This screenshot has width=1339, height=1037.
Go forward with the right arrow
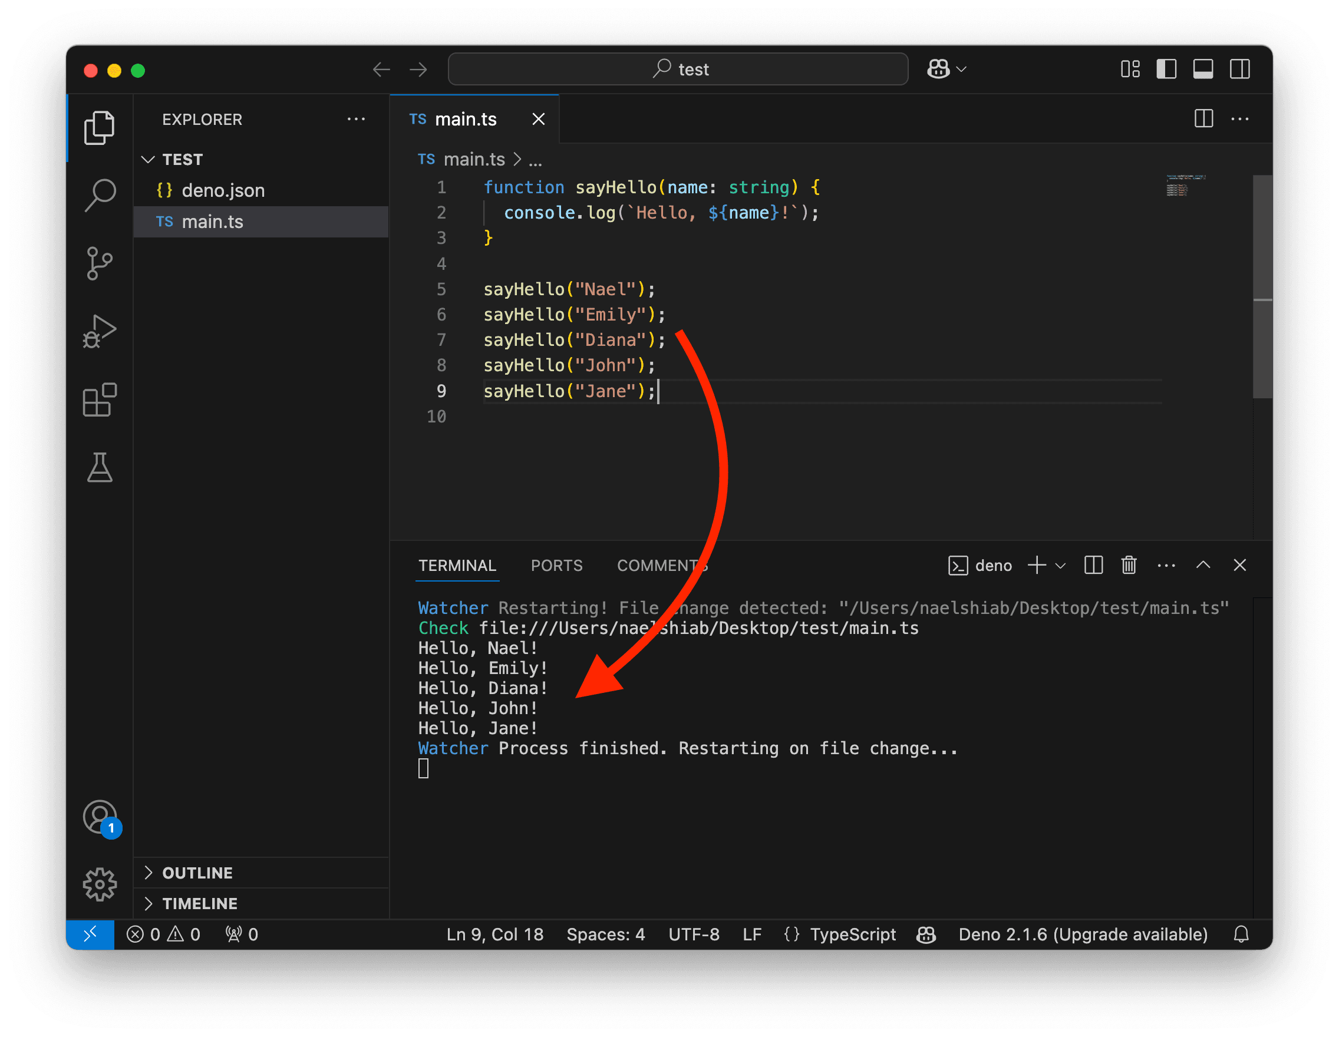(x=418, y=70)
